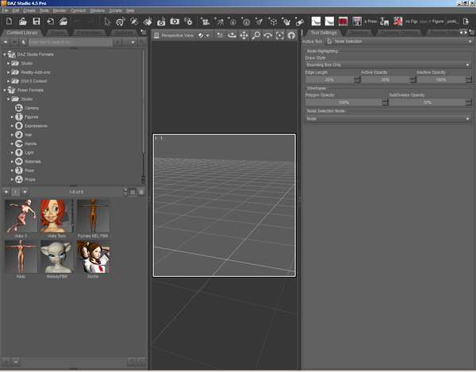Open a file using the folder icon
This screenshot has width=476, height=372.
coord(23,21)
